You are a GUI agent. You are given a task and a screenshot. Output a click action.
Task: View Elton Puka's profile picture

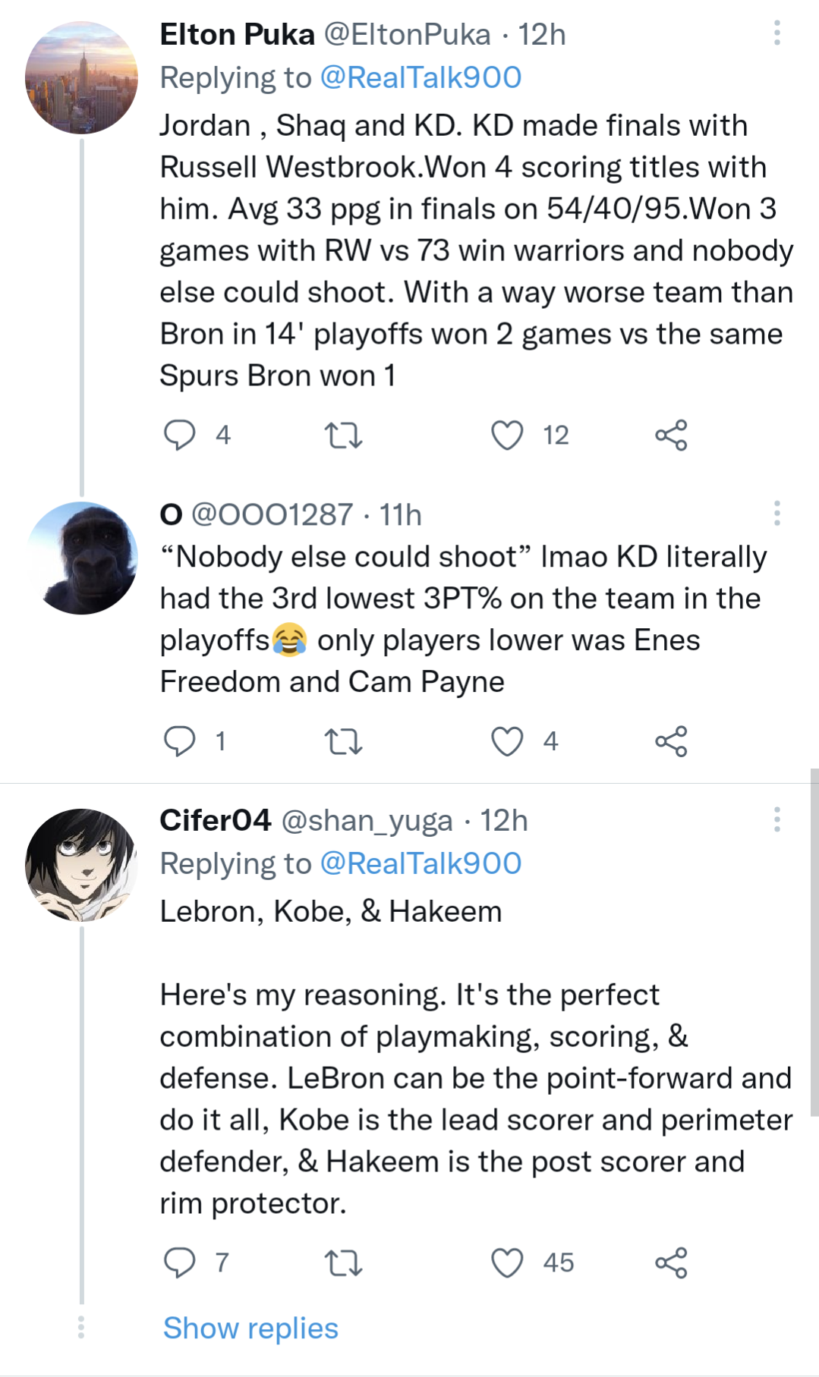click(x=81, y=77)
